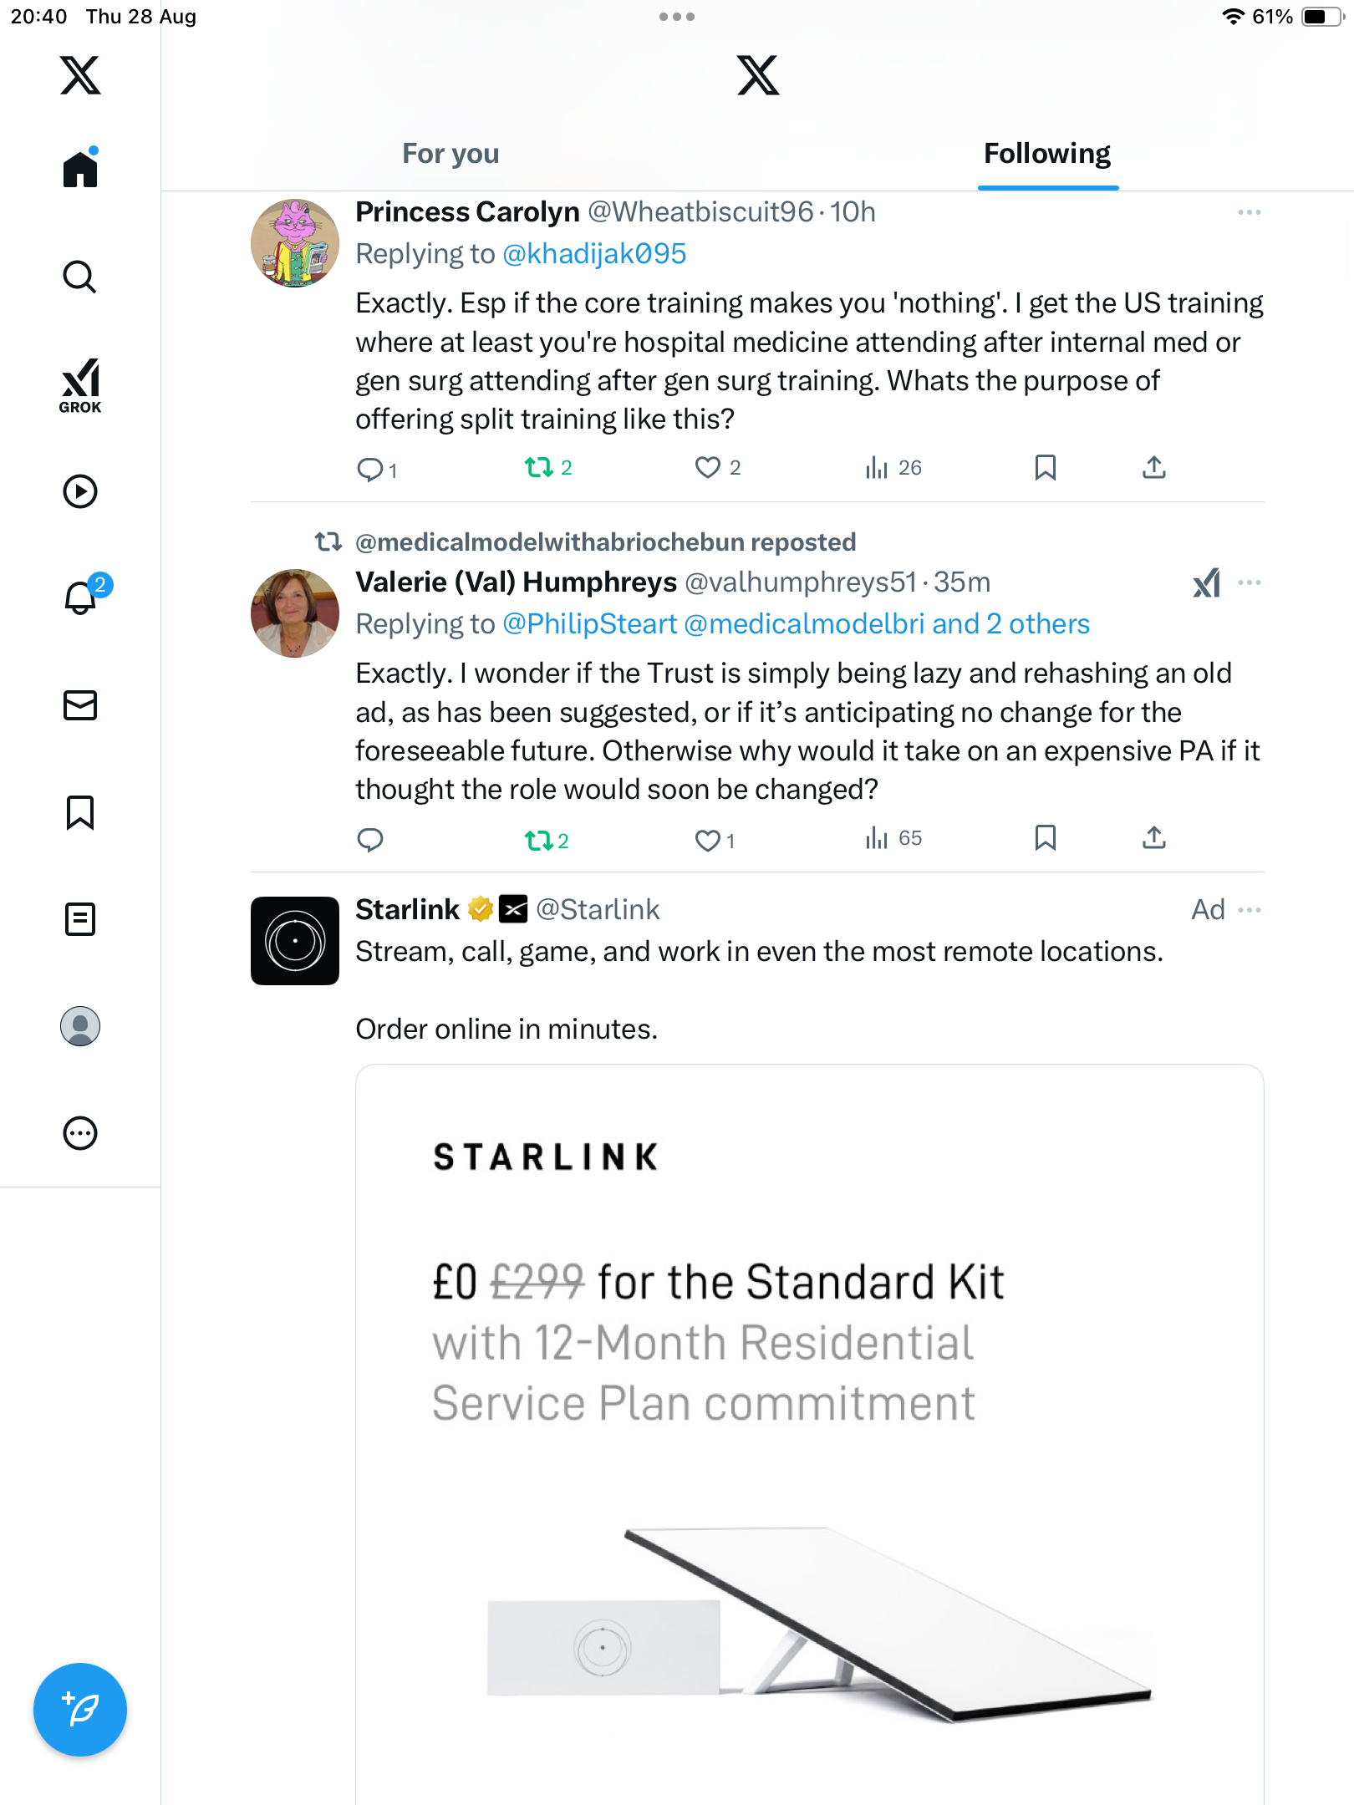This screenshot has height=1805, width=1354.
Task: Switch to the For you tab
Action: coord(450,154)
